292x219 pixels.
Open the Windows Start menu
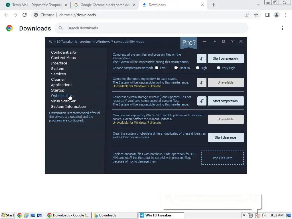8,215
